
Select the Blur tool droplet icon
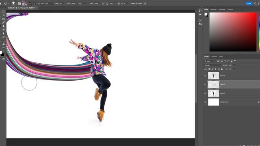pos(4,33)
